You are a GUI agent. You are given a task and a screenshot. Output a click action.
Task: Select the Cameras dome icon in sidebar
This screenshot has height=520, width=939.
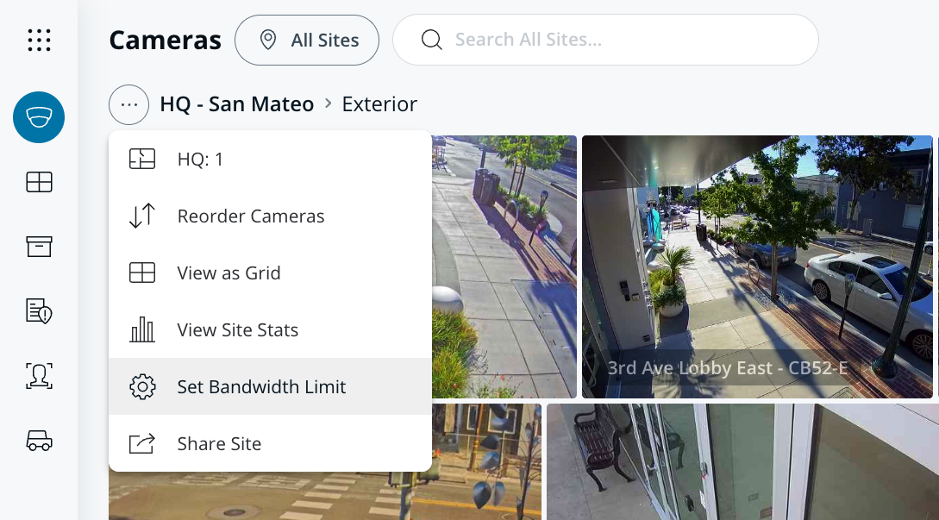point(39,116)
